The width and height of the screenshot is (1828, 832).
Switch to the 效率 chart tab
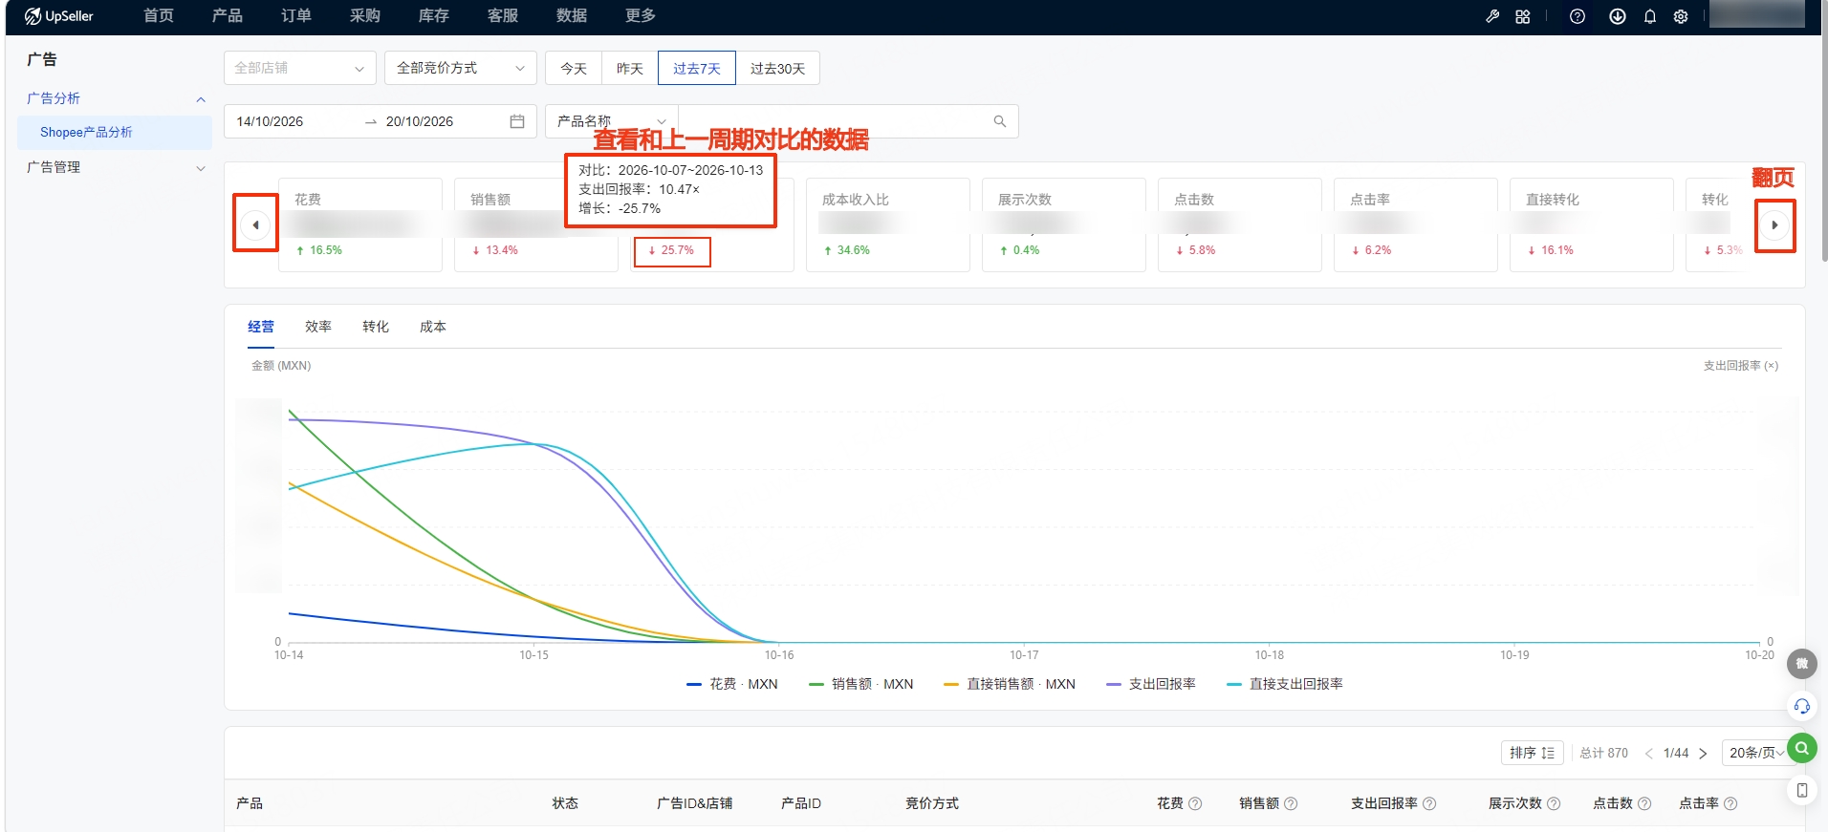318,327
